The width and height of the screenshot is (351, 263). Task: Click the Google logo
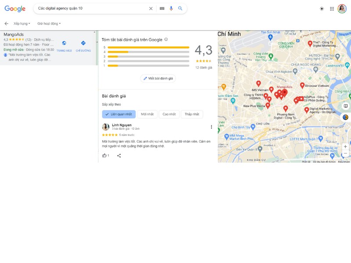point(15,8)
